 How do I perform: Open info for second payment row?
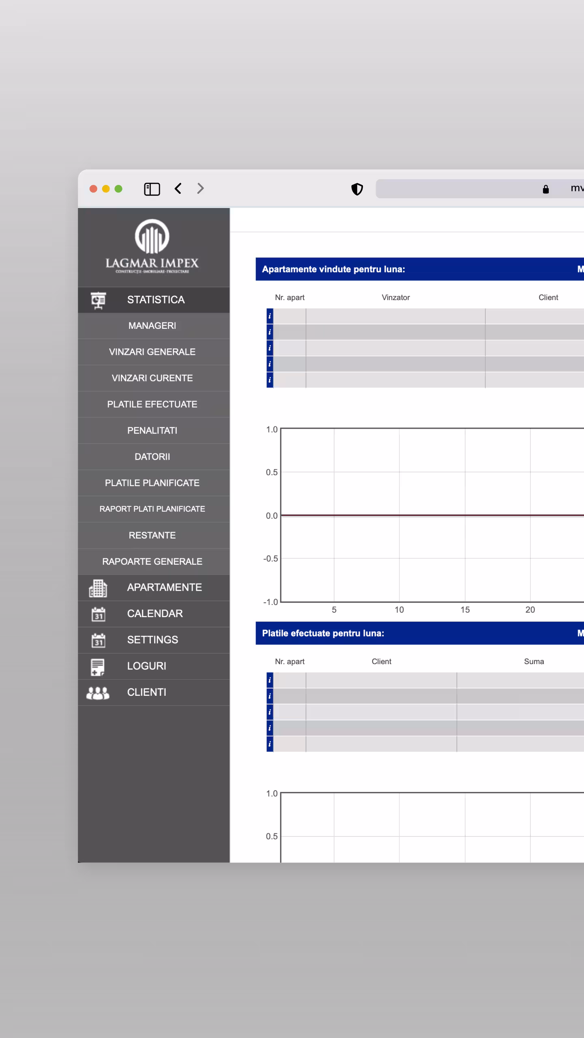coord(270,696)
